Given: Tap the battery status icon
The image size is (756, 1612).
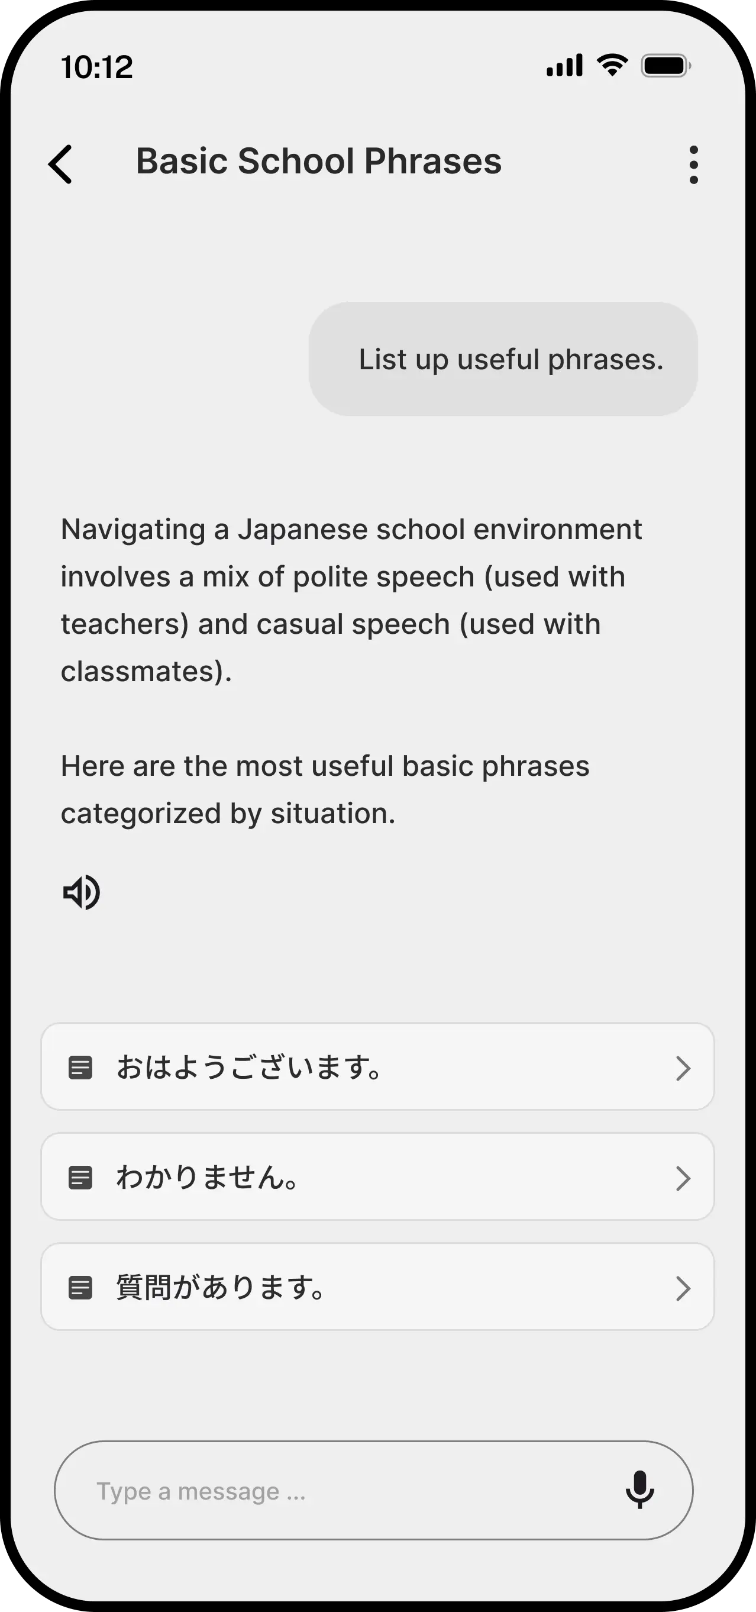Looking at the screenshot, I should pos(665,66).
